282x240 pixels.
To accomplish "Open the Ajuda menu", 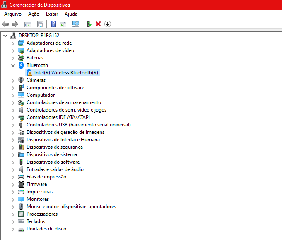I will (71, 14).
